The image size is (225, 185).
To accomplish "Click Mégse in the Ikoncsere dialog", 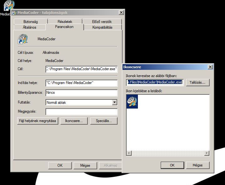I will 198,165.
